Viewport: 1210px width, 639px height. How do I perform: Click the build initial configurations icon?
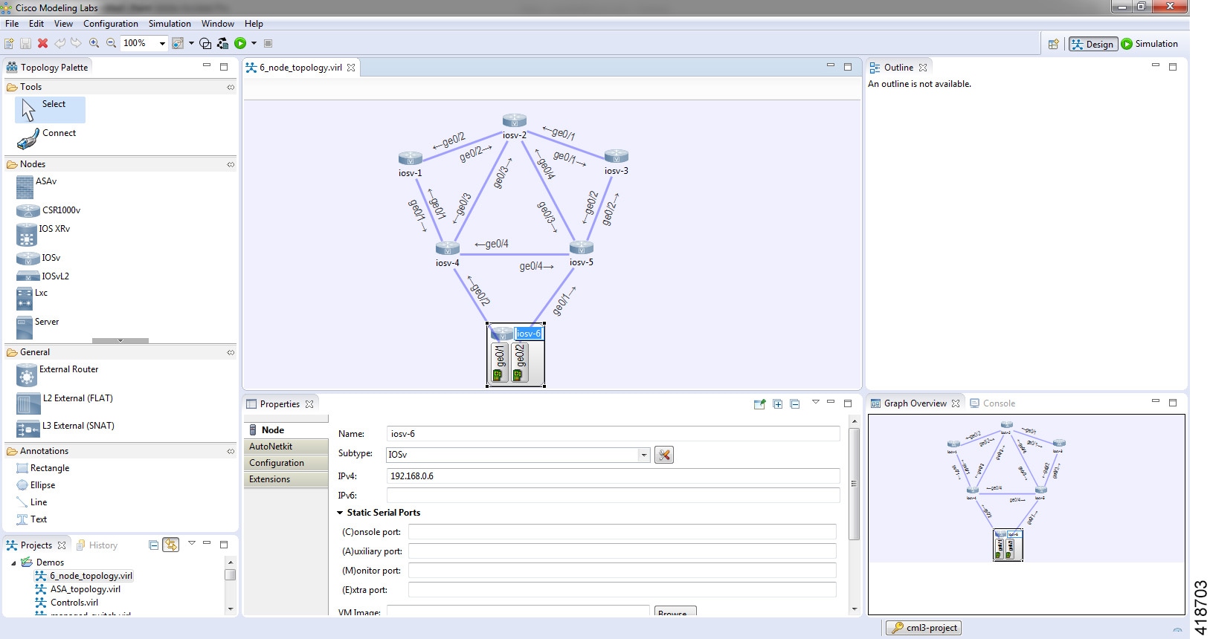pyautogui.click(x=222, y=43)
